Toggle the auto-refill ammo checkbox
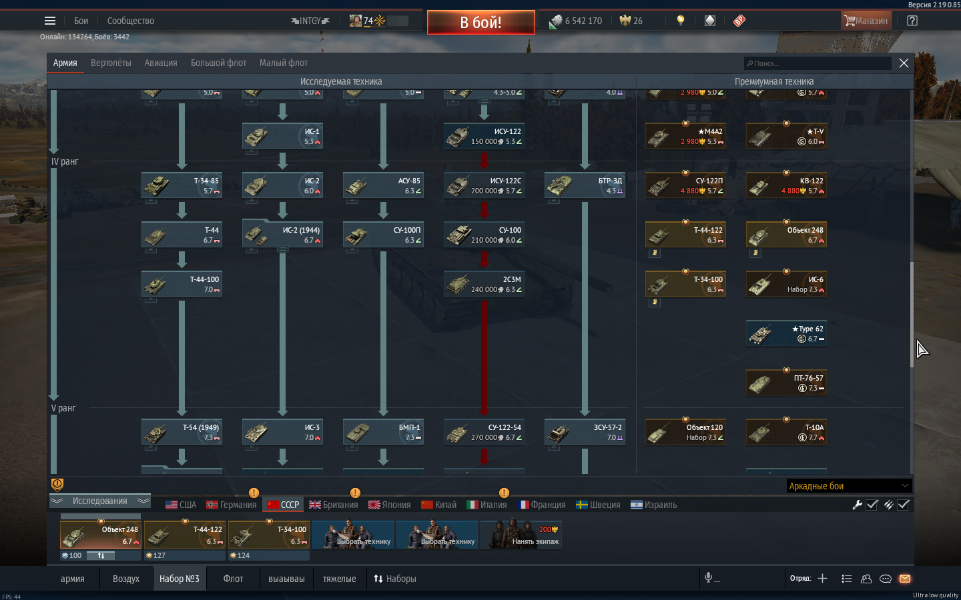961x600 pixels. click(x=904, y=505)
